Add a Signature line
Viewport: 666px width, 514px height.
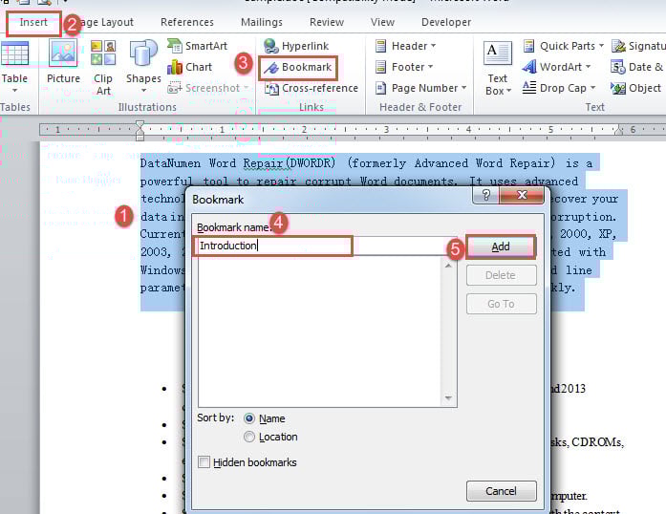coord(638,46)
